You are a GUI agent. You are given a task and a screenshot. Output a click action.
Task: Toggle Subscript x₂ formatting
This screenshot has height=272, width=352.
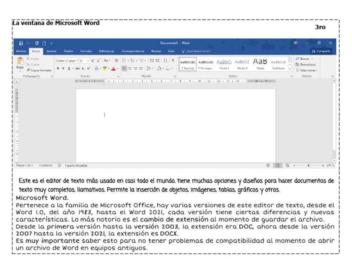83,68
